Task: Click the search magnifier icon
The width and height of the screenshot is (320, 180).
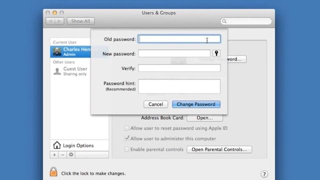Action: (224, 21)
